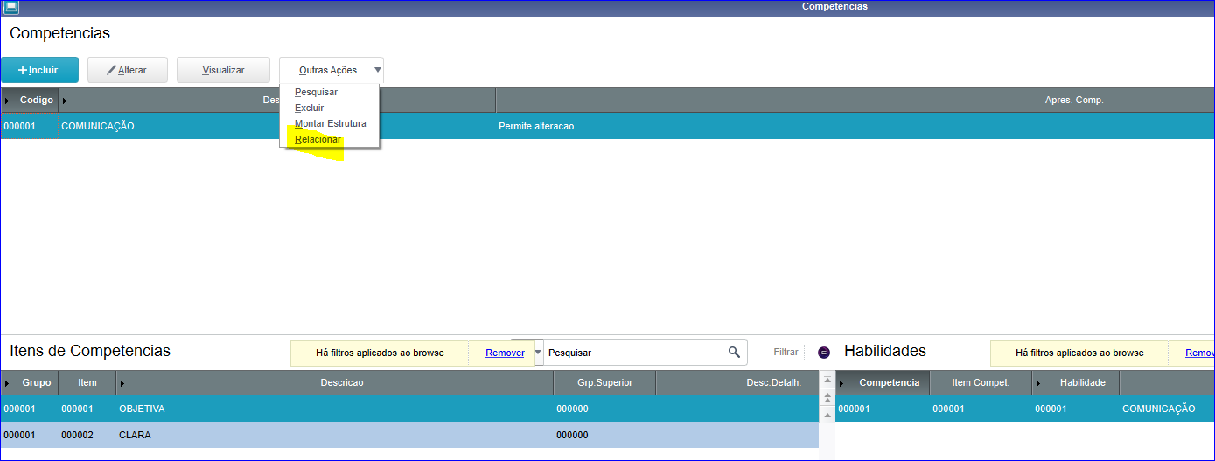Click the magnifier search icon in Pesquisar field

734,353
